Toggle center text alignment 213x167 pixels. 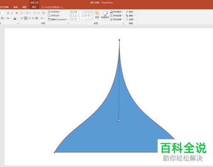[x=26, y=18]
